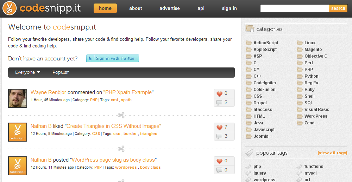Switch to the Popular feed tab

(x=61, y=72)
